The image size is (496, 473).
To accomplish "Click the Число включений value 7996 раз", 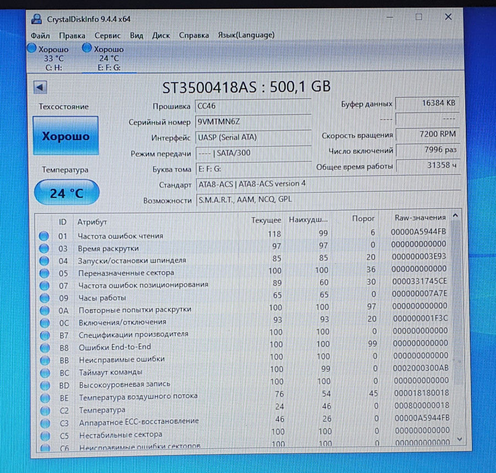I will coord(428,150).
